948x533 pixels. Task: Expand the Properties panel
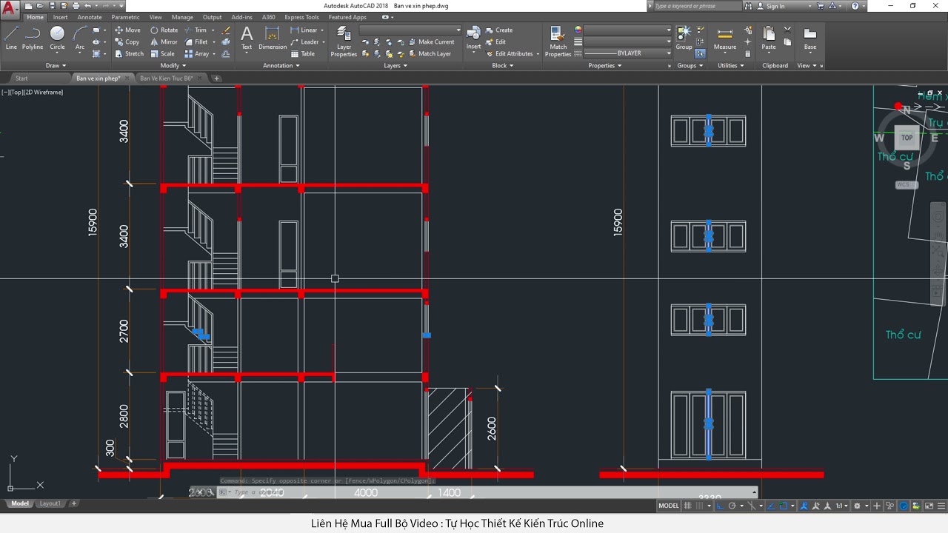[x=605, y=65]
